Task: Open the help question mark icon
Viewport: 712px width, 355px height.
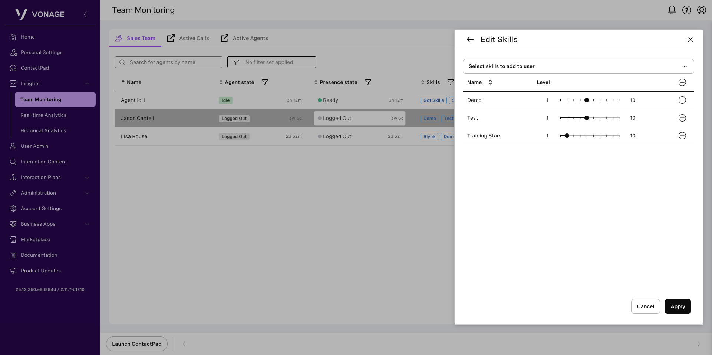Action: coord(686,10)
